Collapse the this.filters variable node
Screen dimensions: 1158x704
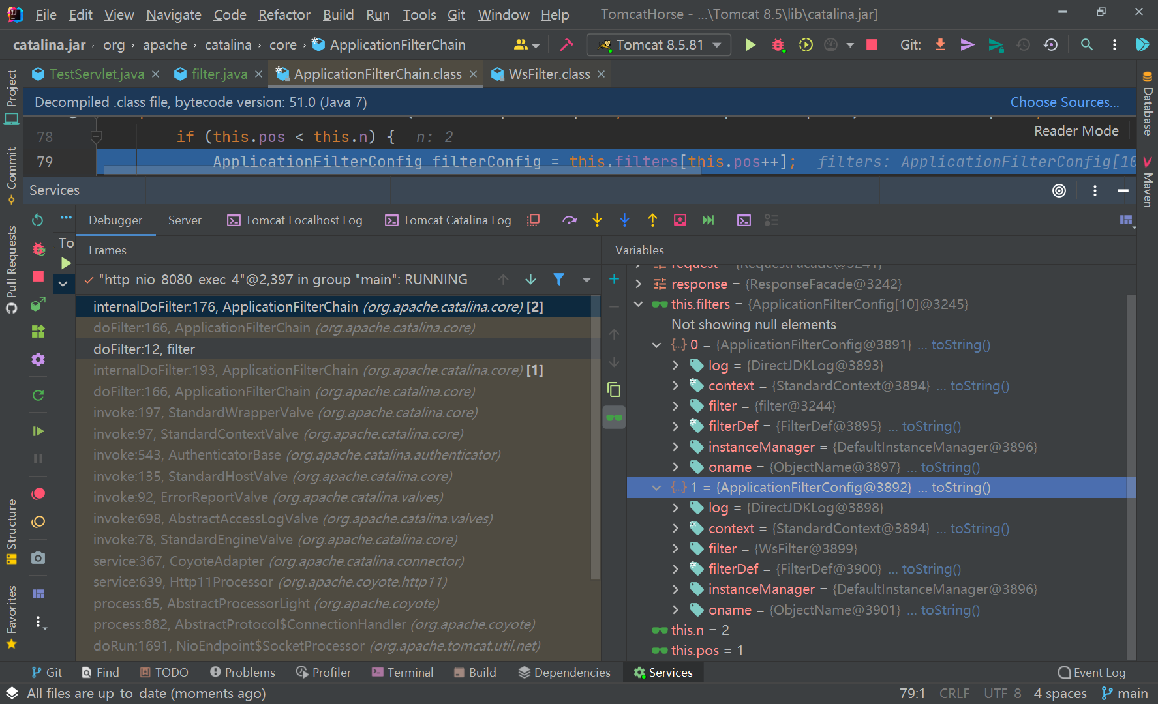637,304
